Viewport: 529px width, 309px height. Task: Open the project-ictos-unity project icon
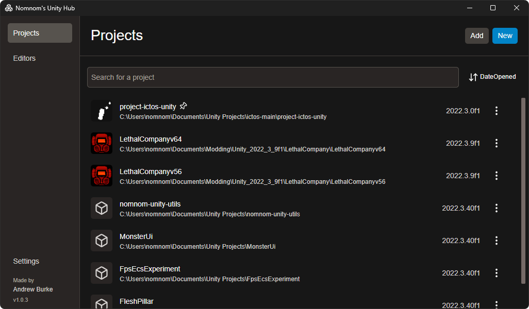click(102, 111)
